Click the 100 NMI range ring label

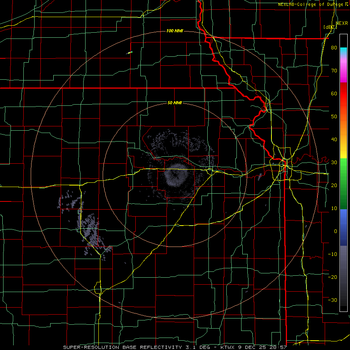175,31
